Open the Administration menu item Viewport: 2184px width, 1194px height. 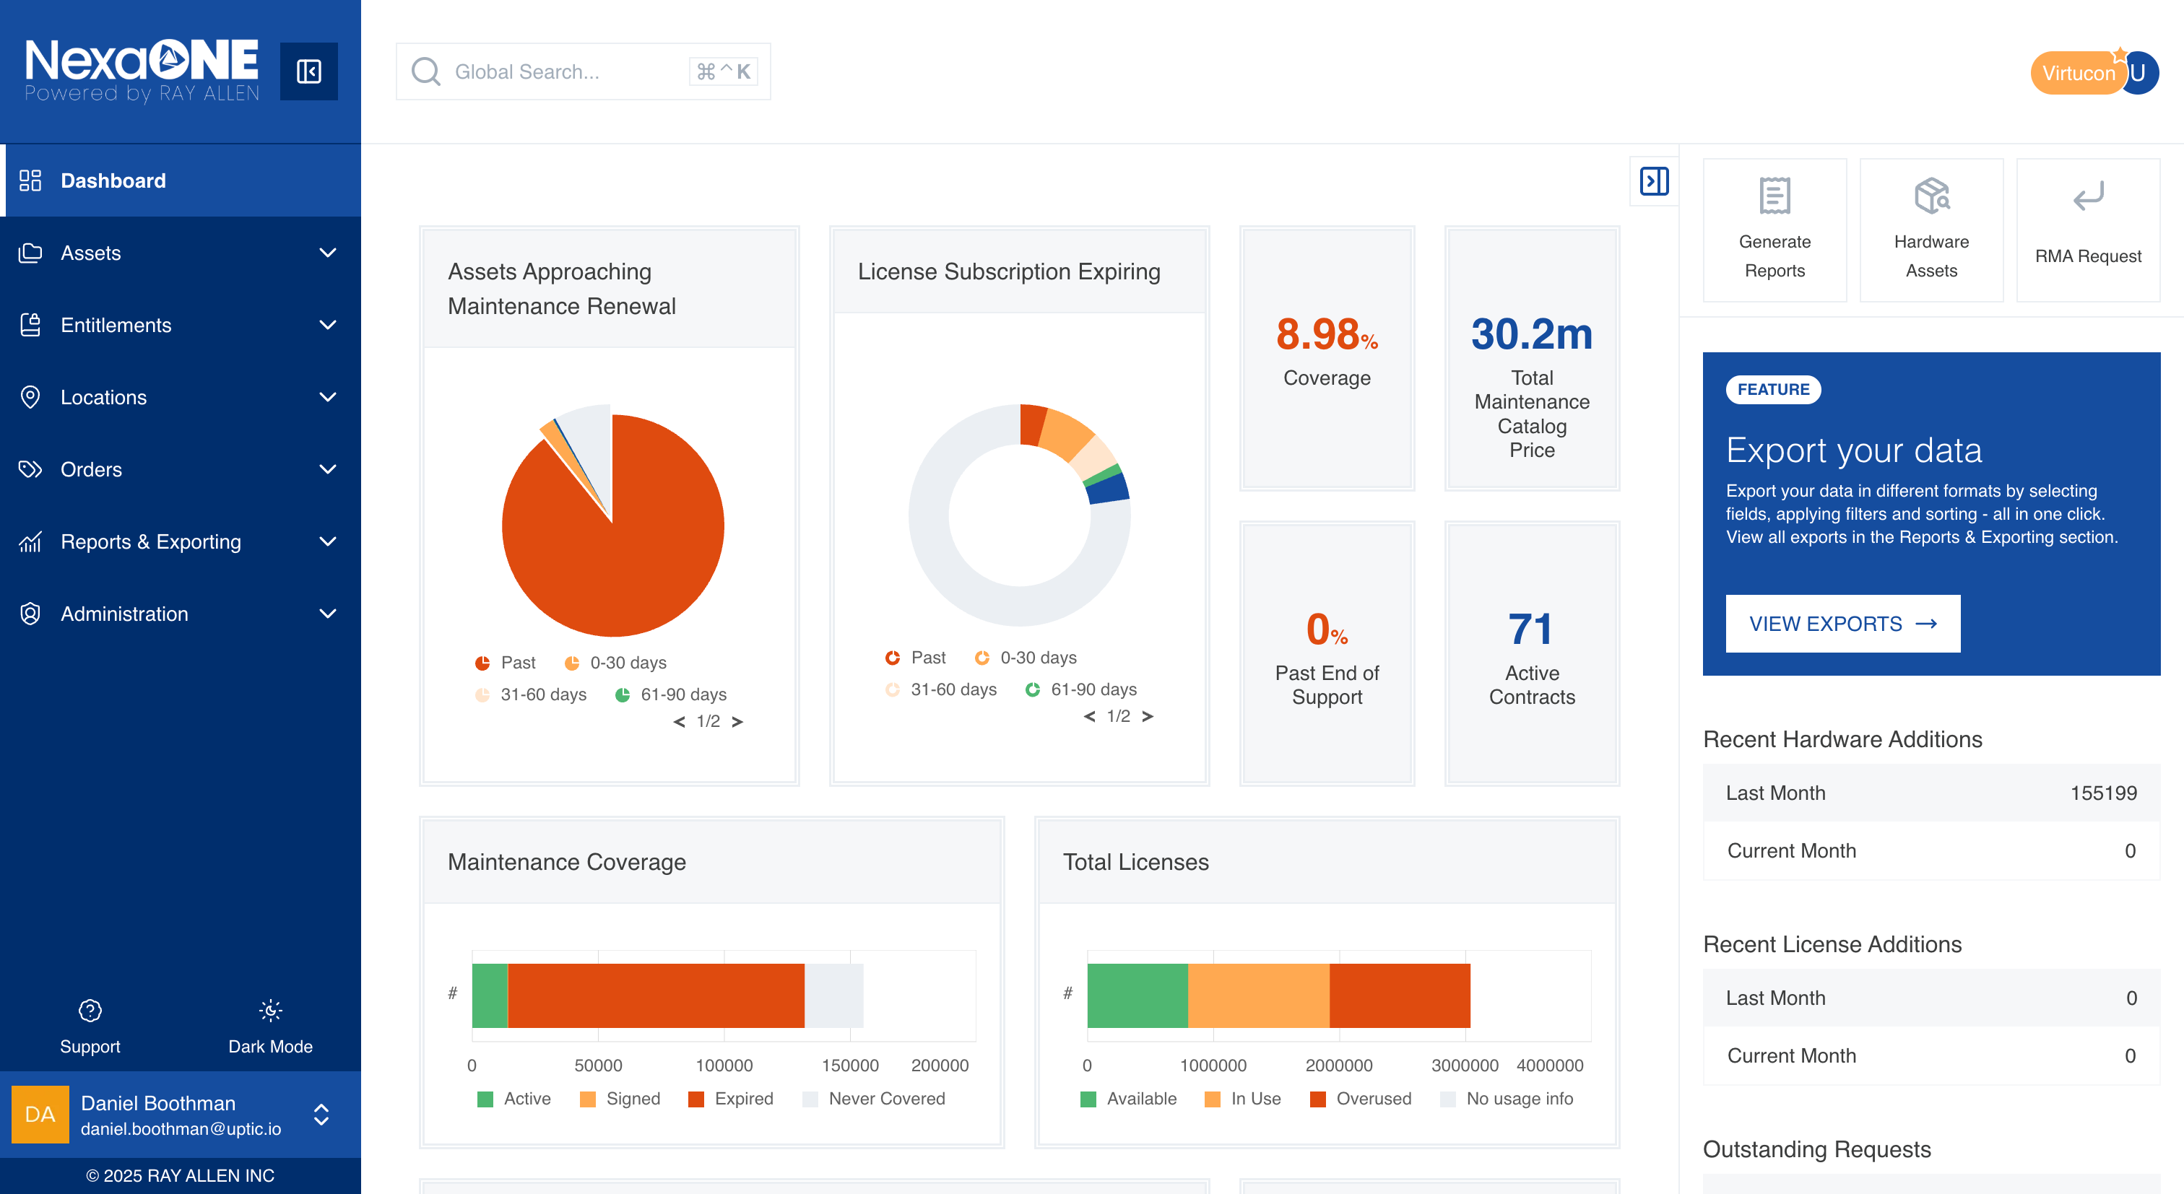[123, 614]
